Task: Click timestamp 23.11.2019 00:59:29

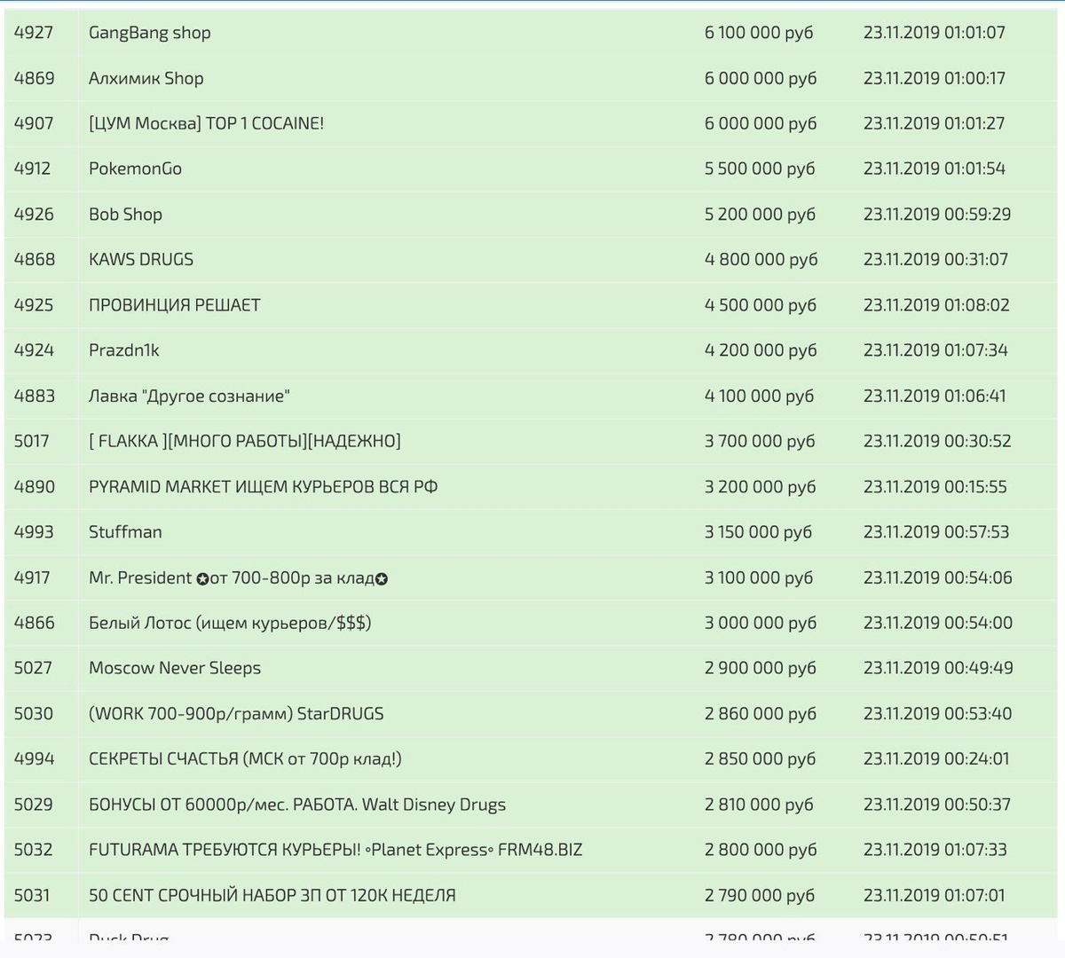Action: 937,214
